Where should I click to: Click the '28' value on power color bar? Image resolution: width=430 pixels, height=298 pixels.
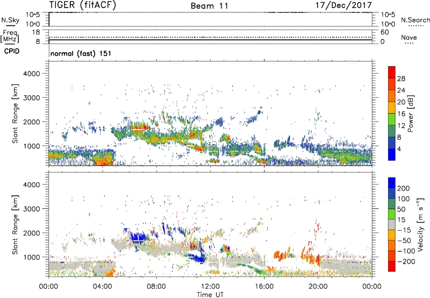[401, 79]
